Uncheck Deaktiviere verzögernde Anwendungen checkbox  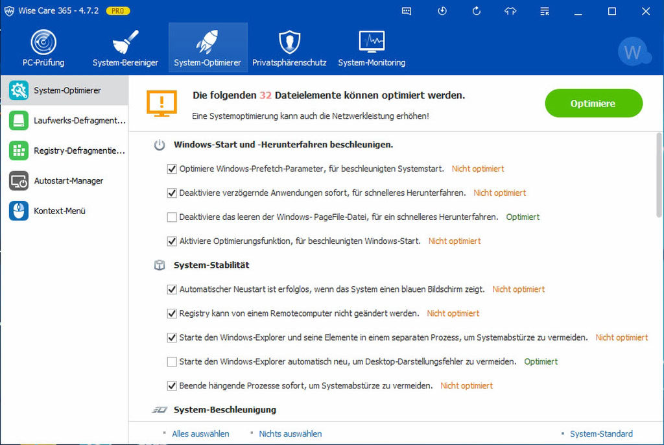tap(172, 193)
